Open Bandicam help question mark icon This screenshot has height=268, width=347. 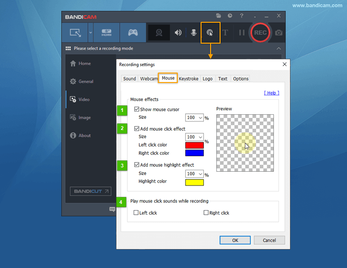[241, 16]
